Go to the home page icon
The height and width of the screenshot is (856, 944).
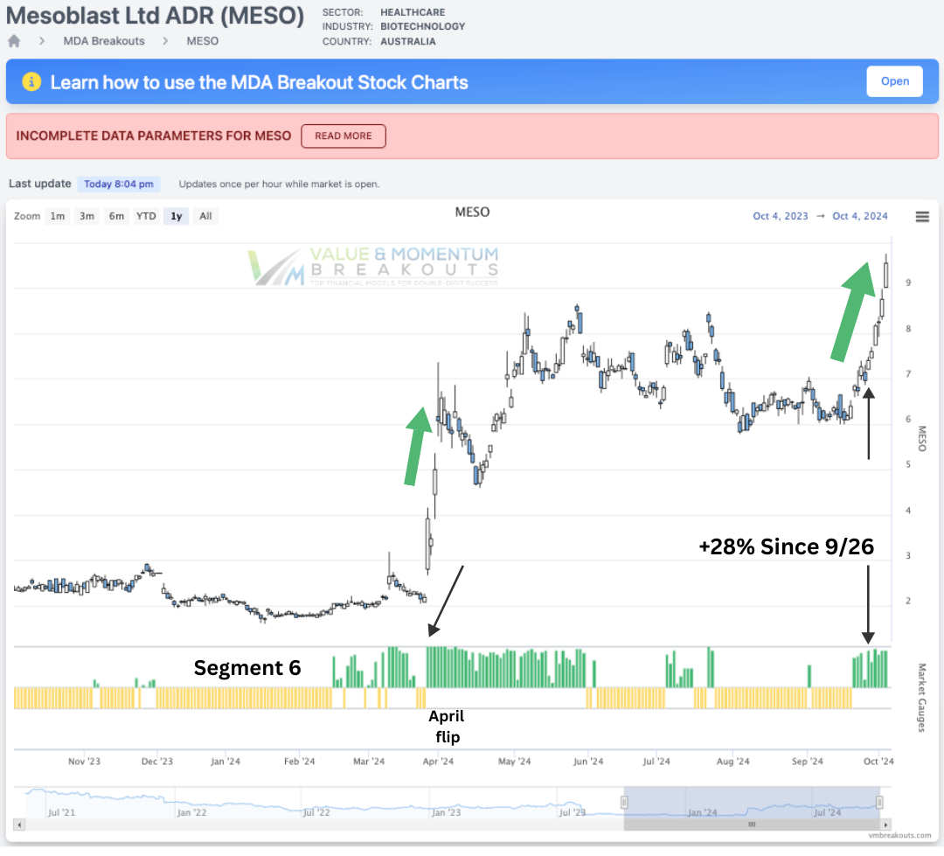pyautogui.click(x=14, y=41)
